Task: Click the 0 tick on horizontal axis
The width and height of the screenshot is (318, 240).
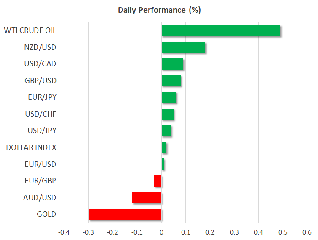Action: pos(161,232)
